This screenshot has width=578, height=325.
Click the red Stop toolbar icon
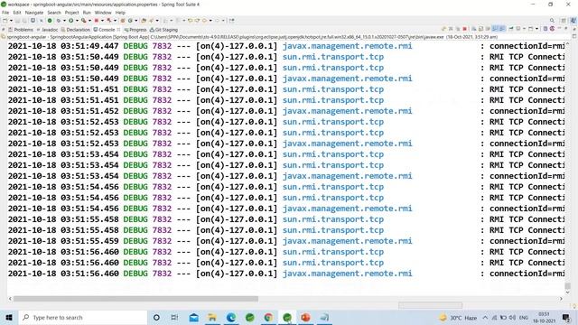[97, 21]
